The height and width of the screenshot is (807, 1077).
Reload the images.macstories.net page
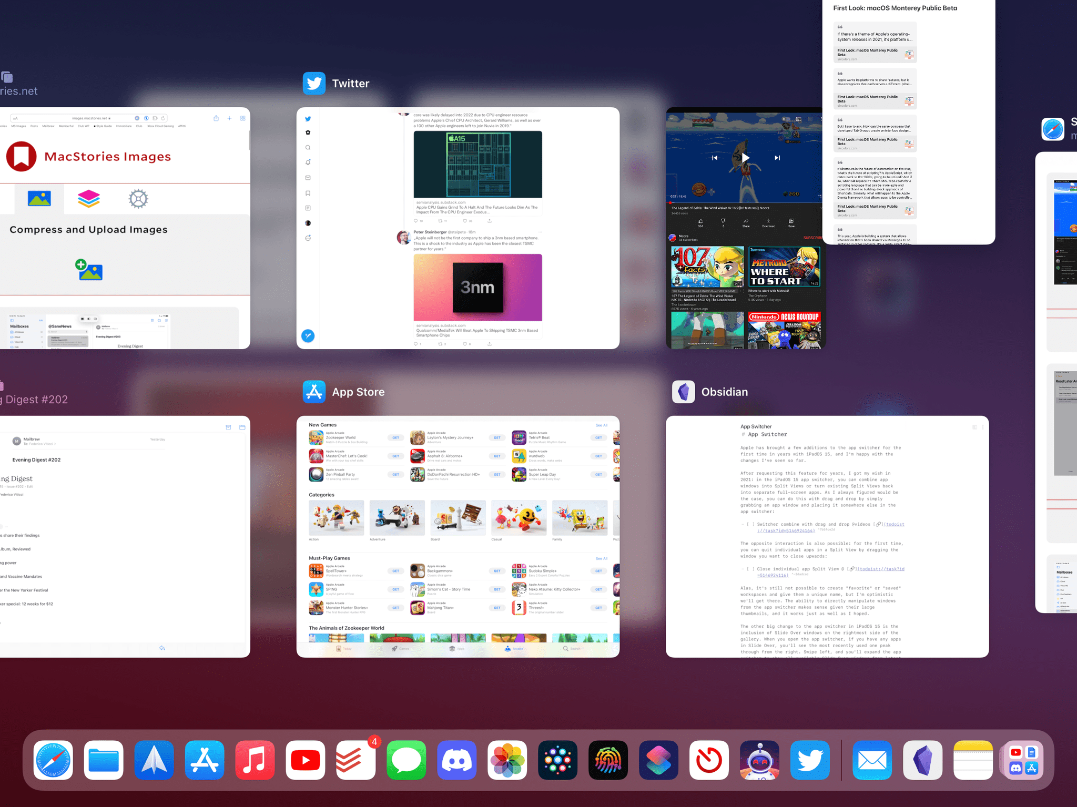tap(164, 118)
